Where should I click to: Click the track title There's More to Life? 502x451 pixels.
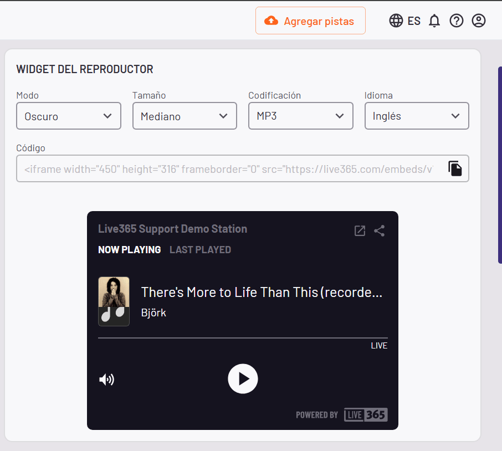pos(262,292)
